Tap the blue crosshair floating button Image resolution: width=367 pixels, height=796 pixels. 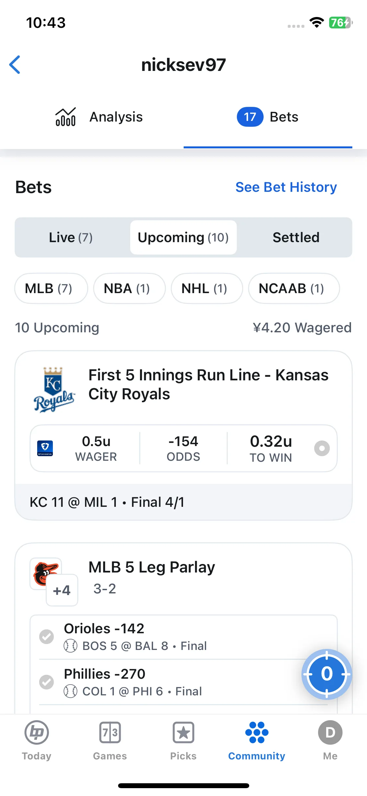327,674
